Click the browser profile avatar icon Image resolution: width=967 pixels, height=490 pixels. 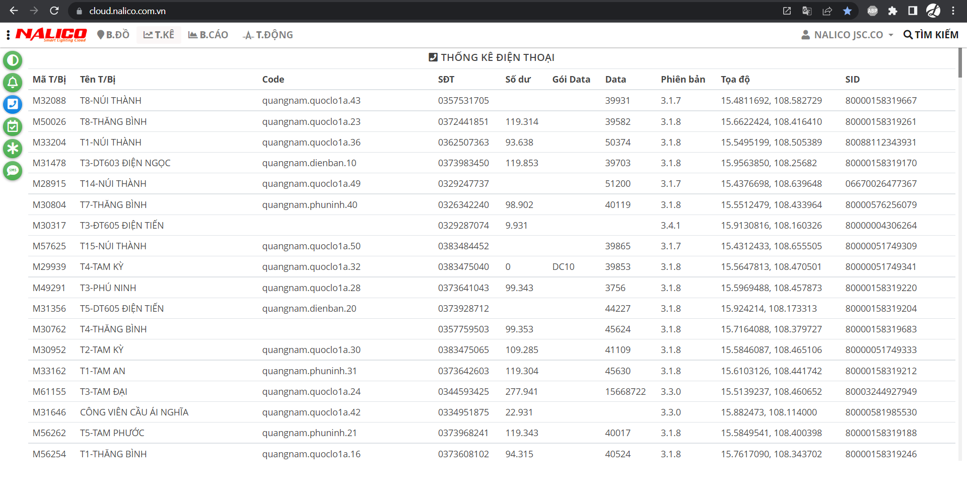point(933,11)
